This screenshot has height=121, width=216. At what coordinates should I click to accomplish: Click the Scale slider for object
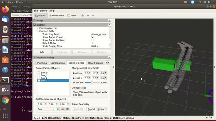pyautogui.click(x=92, y=82)
